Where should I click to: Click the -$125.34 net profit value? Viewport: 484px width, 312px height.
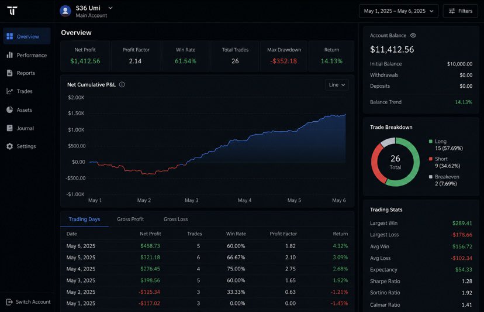(x=150, y=292)
